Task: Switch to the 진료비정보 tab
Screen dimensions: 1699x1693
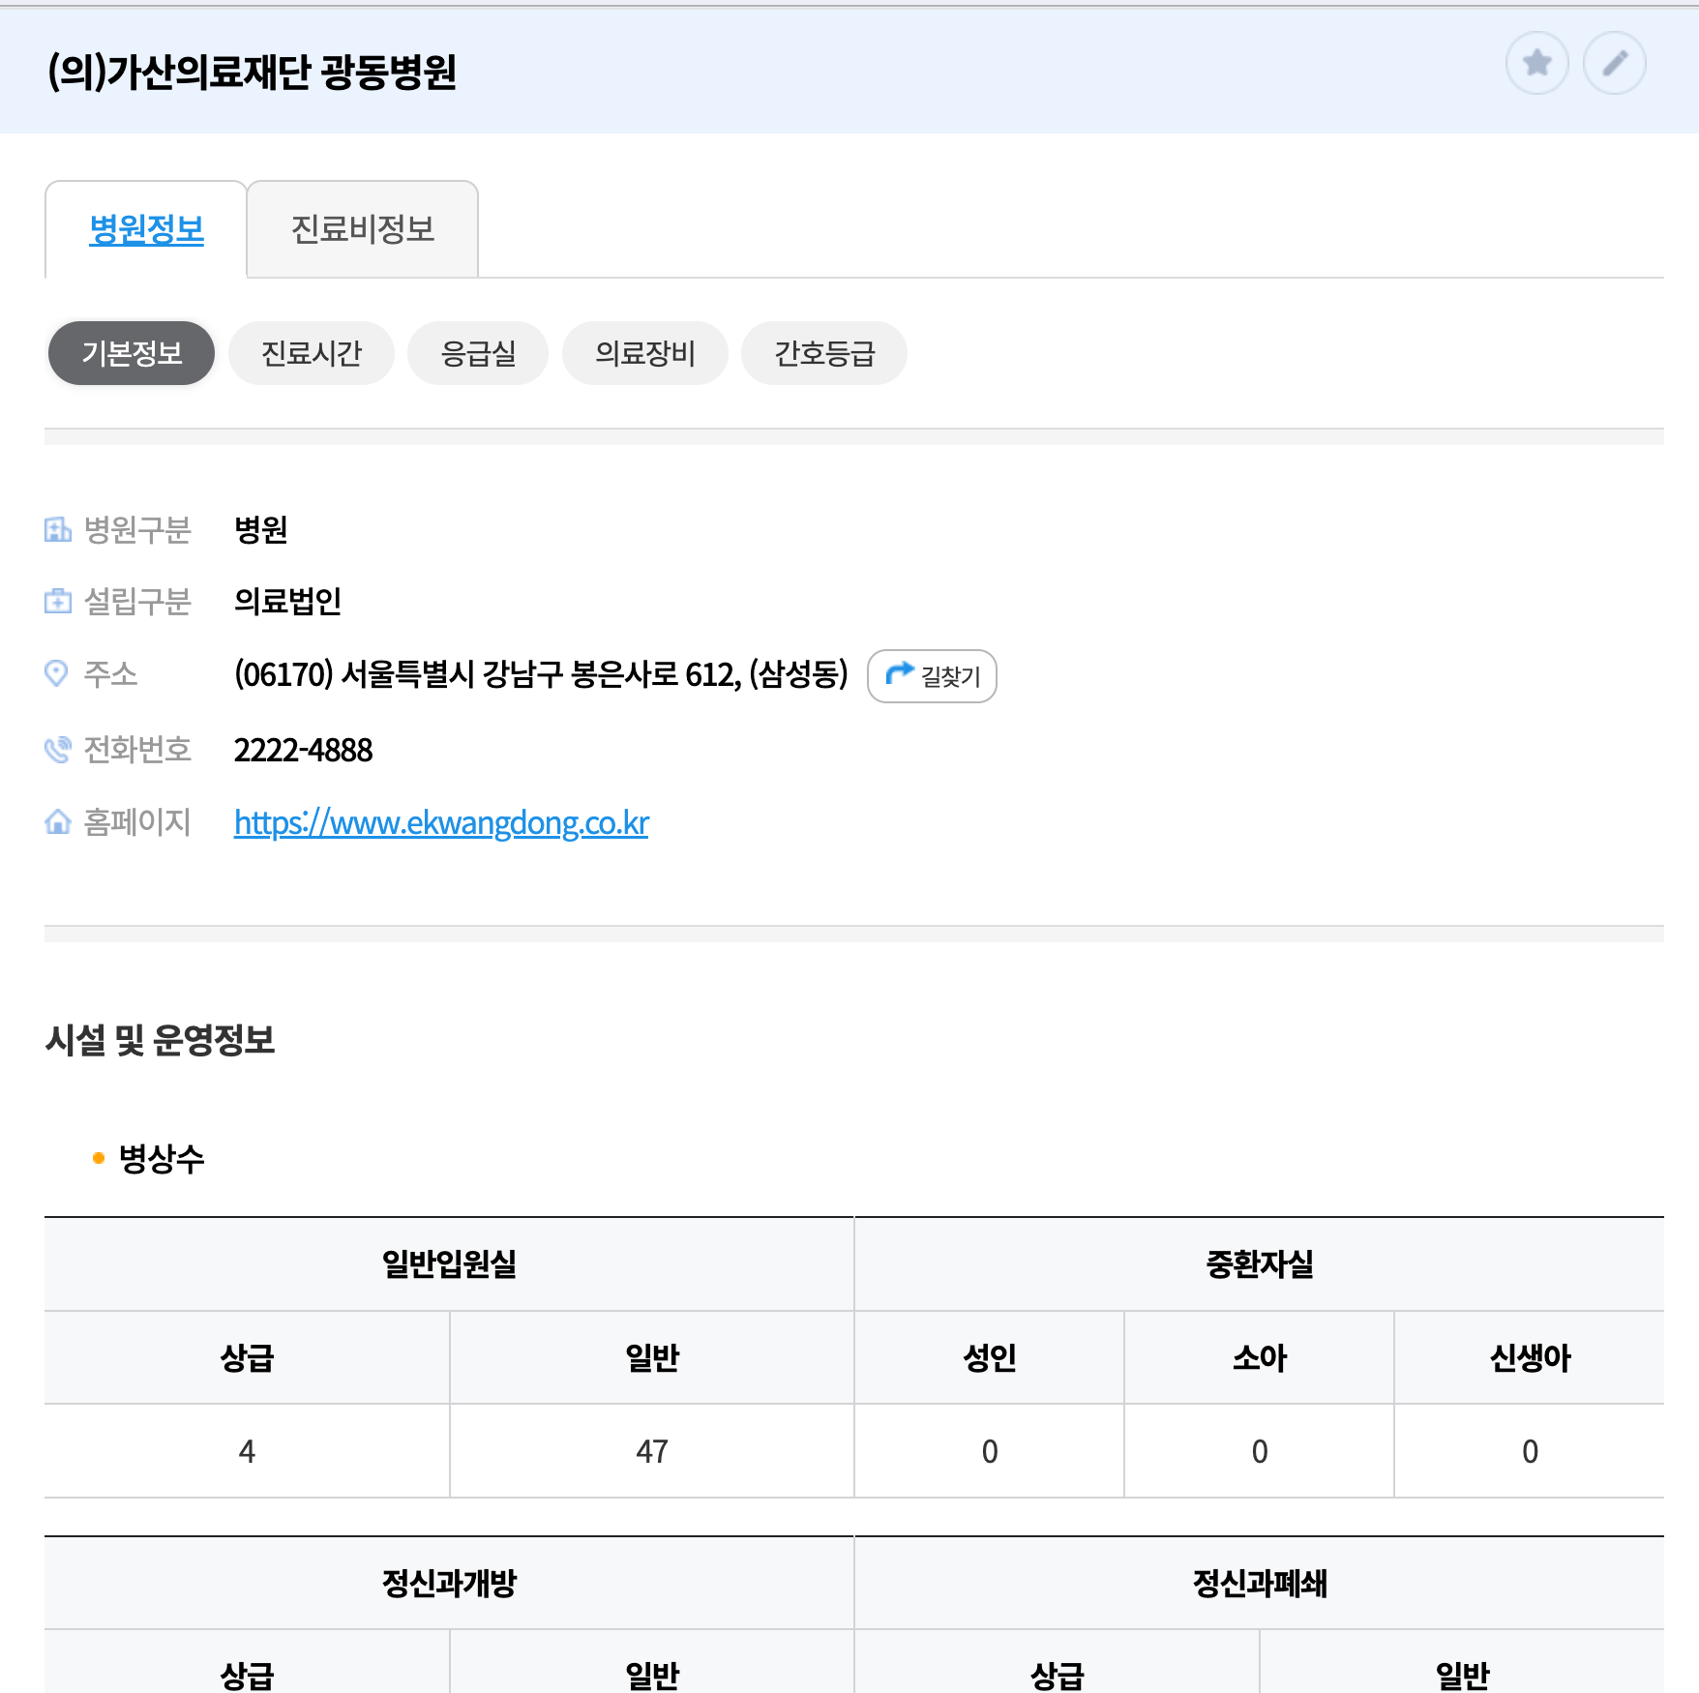Action: (x=363, y=229)
